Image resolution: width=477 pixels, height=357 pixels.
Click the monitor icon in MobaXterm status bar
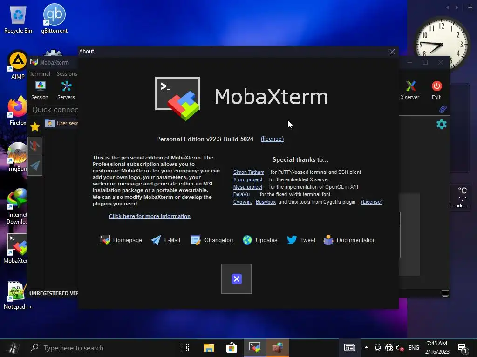click(x=445, y=293)
